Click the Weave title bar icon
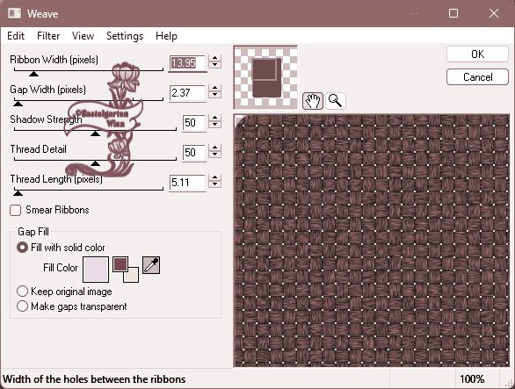Viewport: 515px width, 389px height. [14, 13]
